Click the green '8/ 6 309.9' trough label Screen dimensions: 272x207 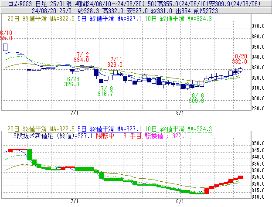196,98
